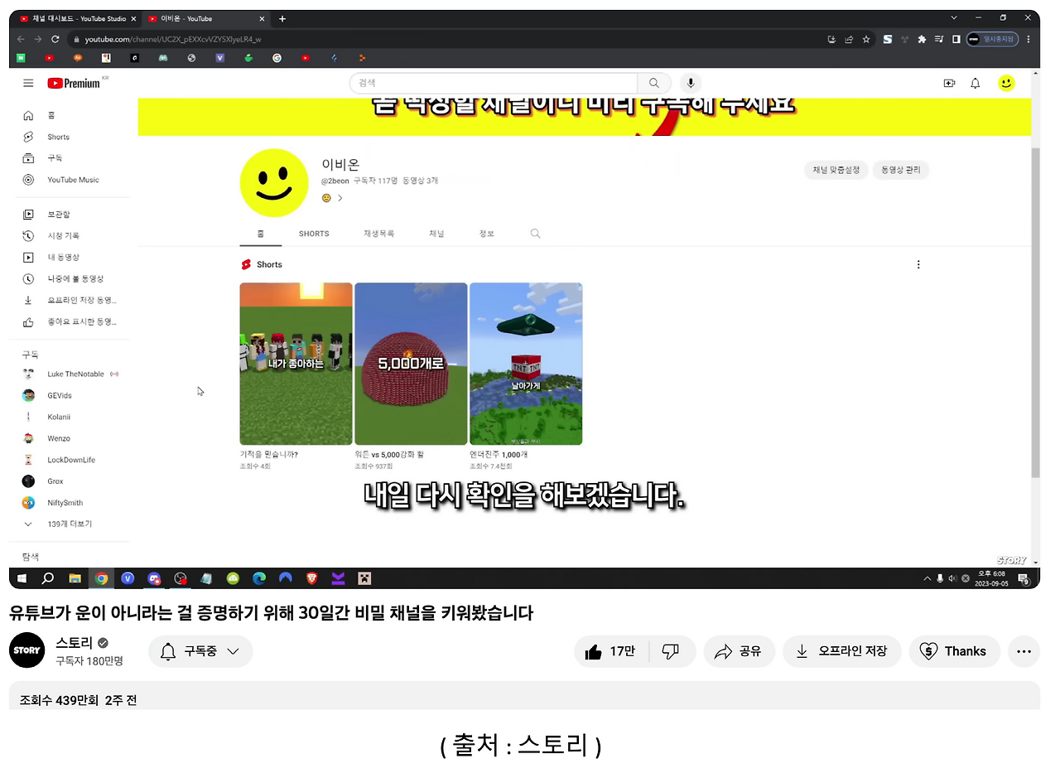Click the Thanks button
The width and height of the screenshot is (1060, 773).
point(954,651)
